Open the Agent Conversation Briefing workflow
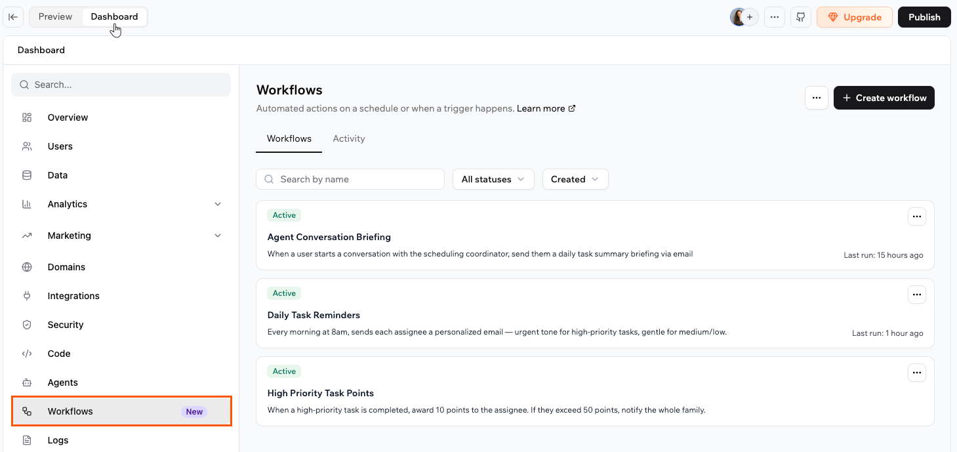This screenshot has width=957, height=452. [595, 235]
